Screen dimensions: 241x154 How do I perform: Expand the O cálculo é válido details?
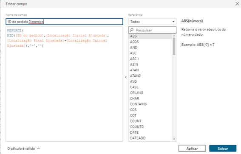pos(23,148)
